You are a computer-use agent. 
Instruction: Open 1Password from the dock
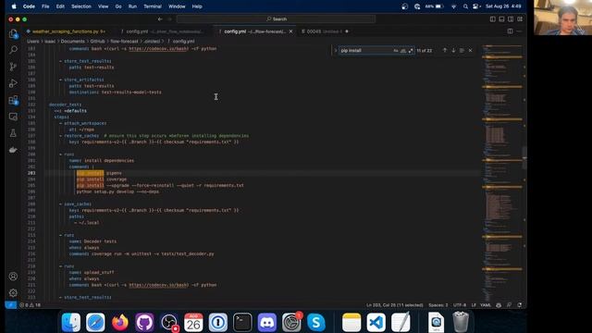point(218,323)
